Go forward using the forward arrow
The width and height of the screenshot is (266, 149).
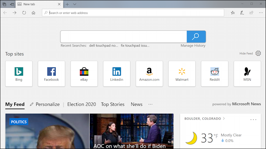coord(15,13)
